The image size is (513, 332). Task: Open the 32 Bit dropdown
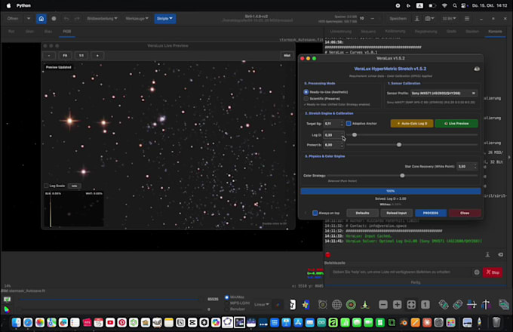pyautogui.click(x=449, y=19)
